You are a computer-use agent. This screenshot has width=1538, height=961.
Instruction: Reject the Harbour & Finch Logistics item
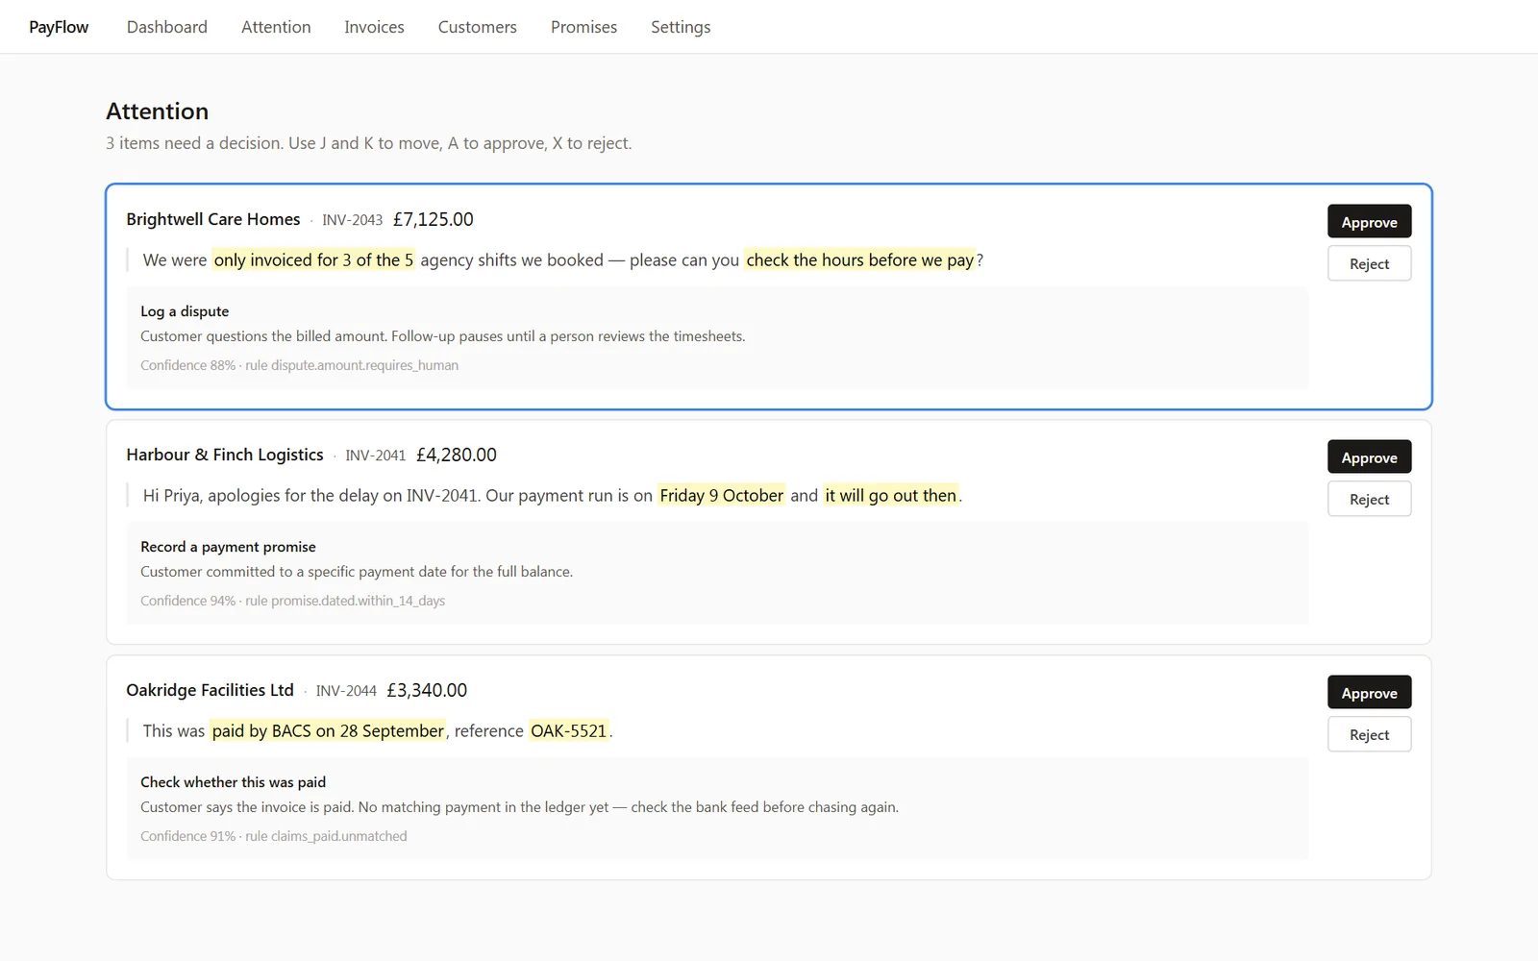click(x=1369, y=499)
